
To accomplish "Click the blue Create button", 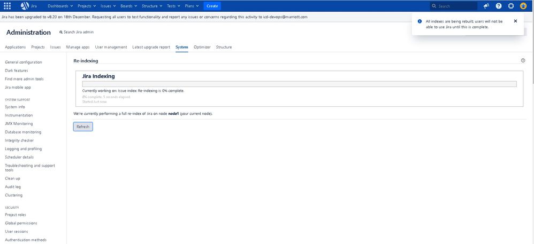I will pos(212,6).
